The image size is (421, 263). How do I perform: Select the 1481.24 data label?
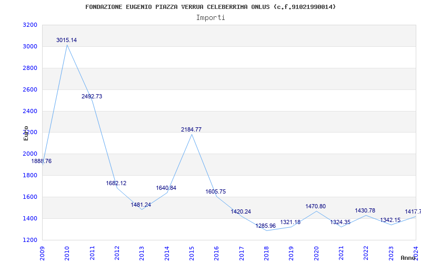141,205
